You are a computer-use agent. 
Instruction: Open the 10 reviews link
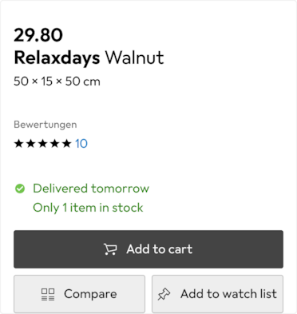tap(81, 144)
